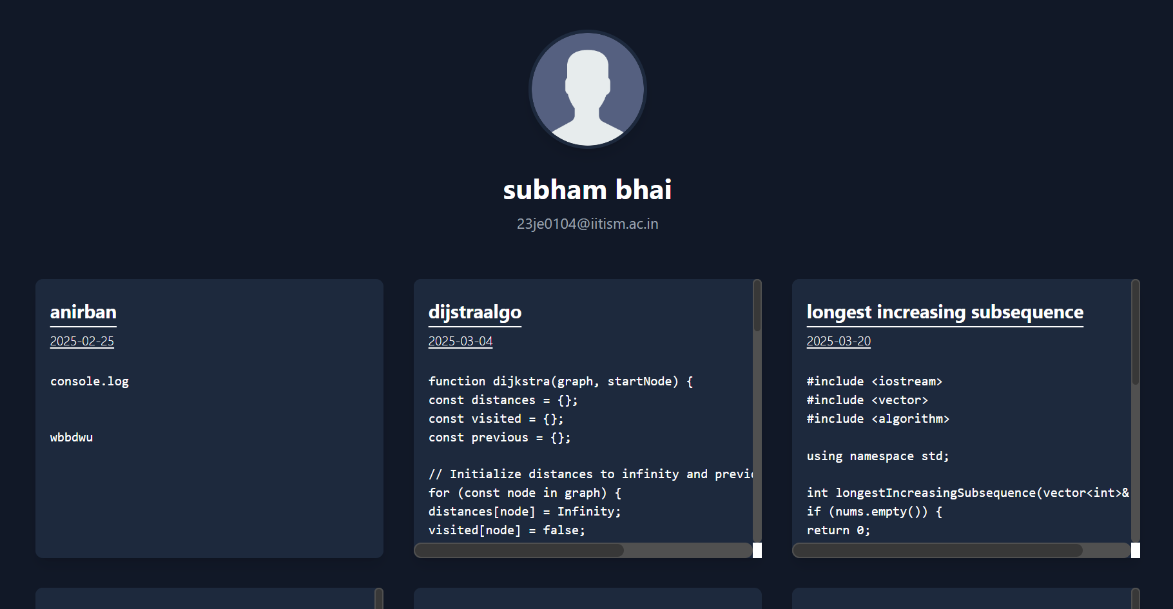Image resolution: width=1173 pixels, height=609 pixels.
Task: Click horizontal scrollbar of longest increasing subsequence card
Action: [938, 550]
